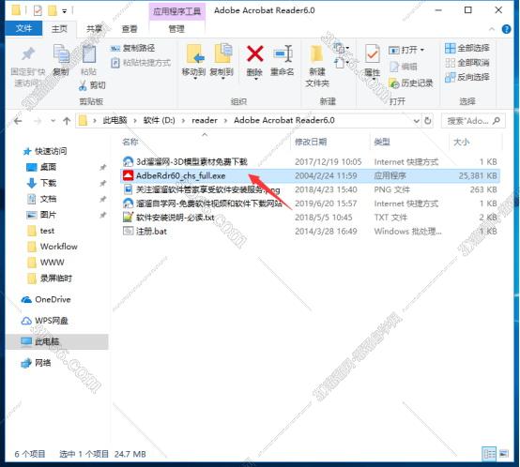Click the Copy to (复制到) icon
Screen dimensions: 520x467
pos(222,54)
